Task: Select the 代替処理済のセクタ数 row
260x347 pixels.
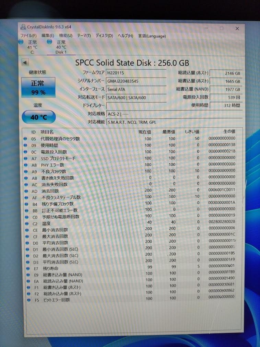Action: (x=129, y=139)
